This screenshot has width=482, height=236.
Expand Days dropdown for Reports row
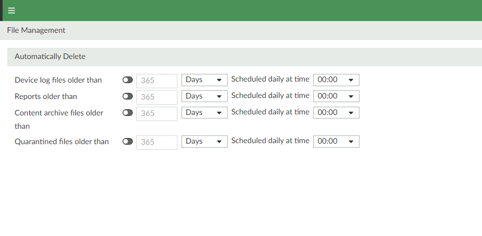pos(204,96)
